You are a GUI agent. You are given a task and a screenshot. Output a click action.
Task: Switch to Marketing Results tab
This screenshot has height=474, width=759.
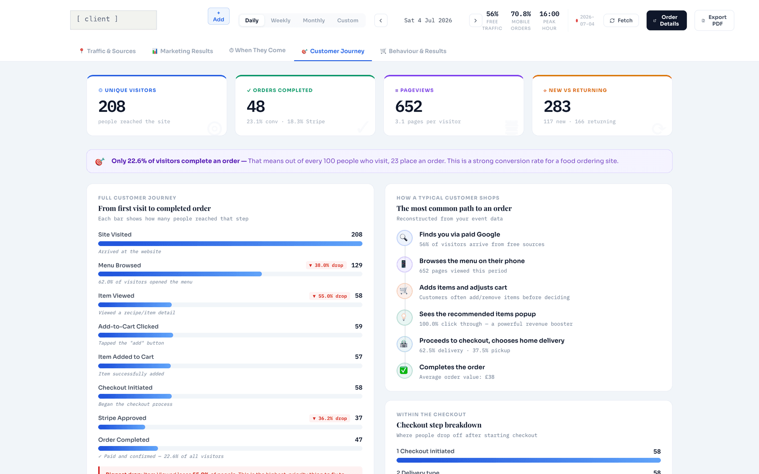point(183,51)
